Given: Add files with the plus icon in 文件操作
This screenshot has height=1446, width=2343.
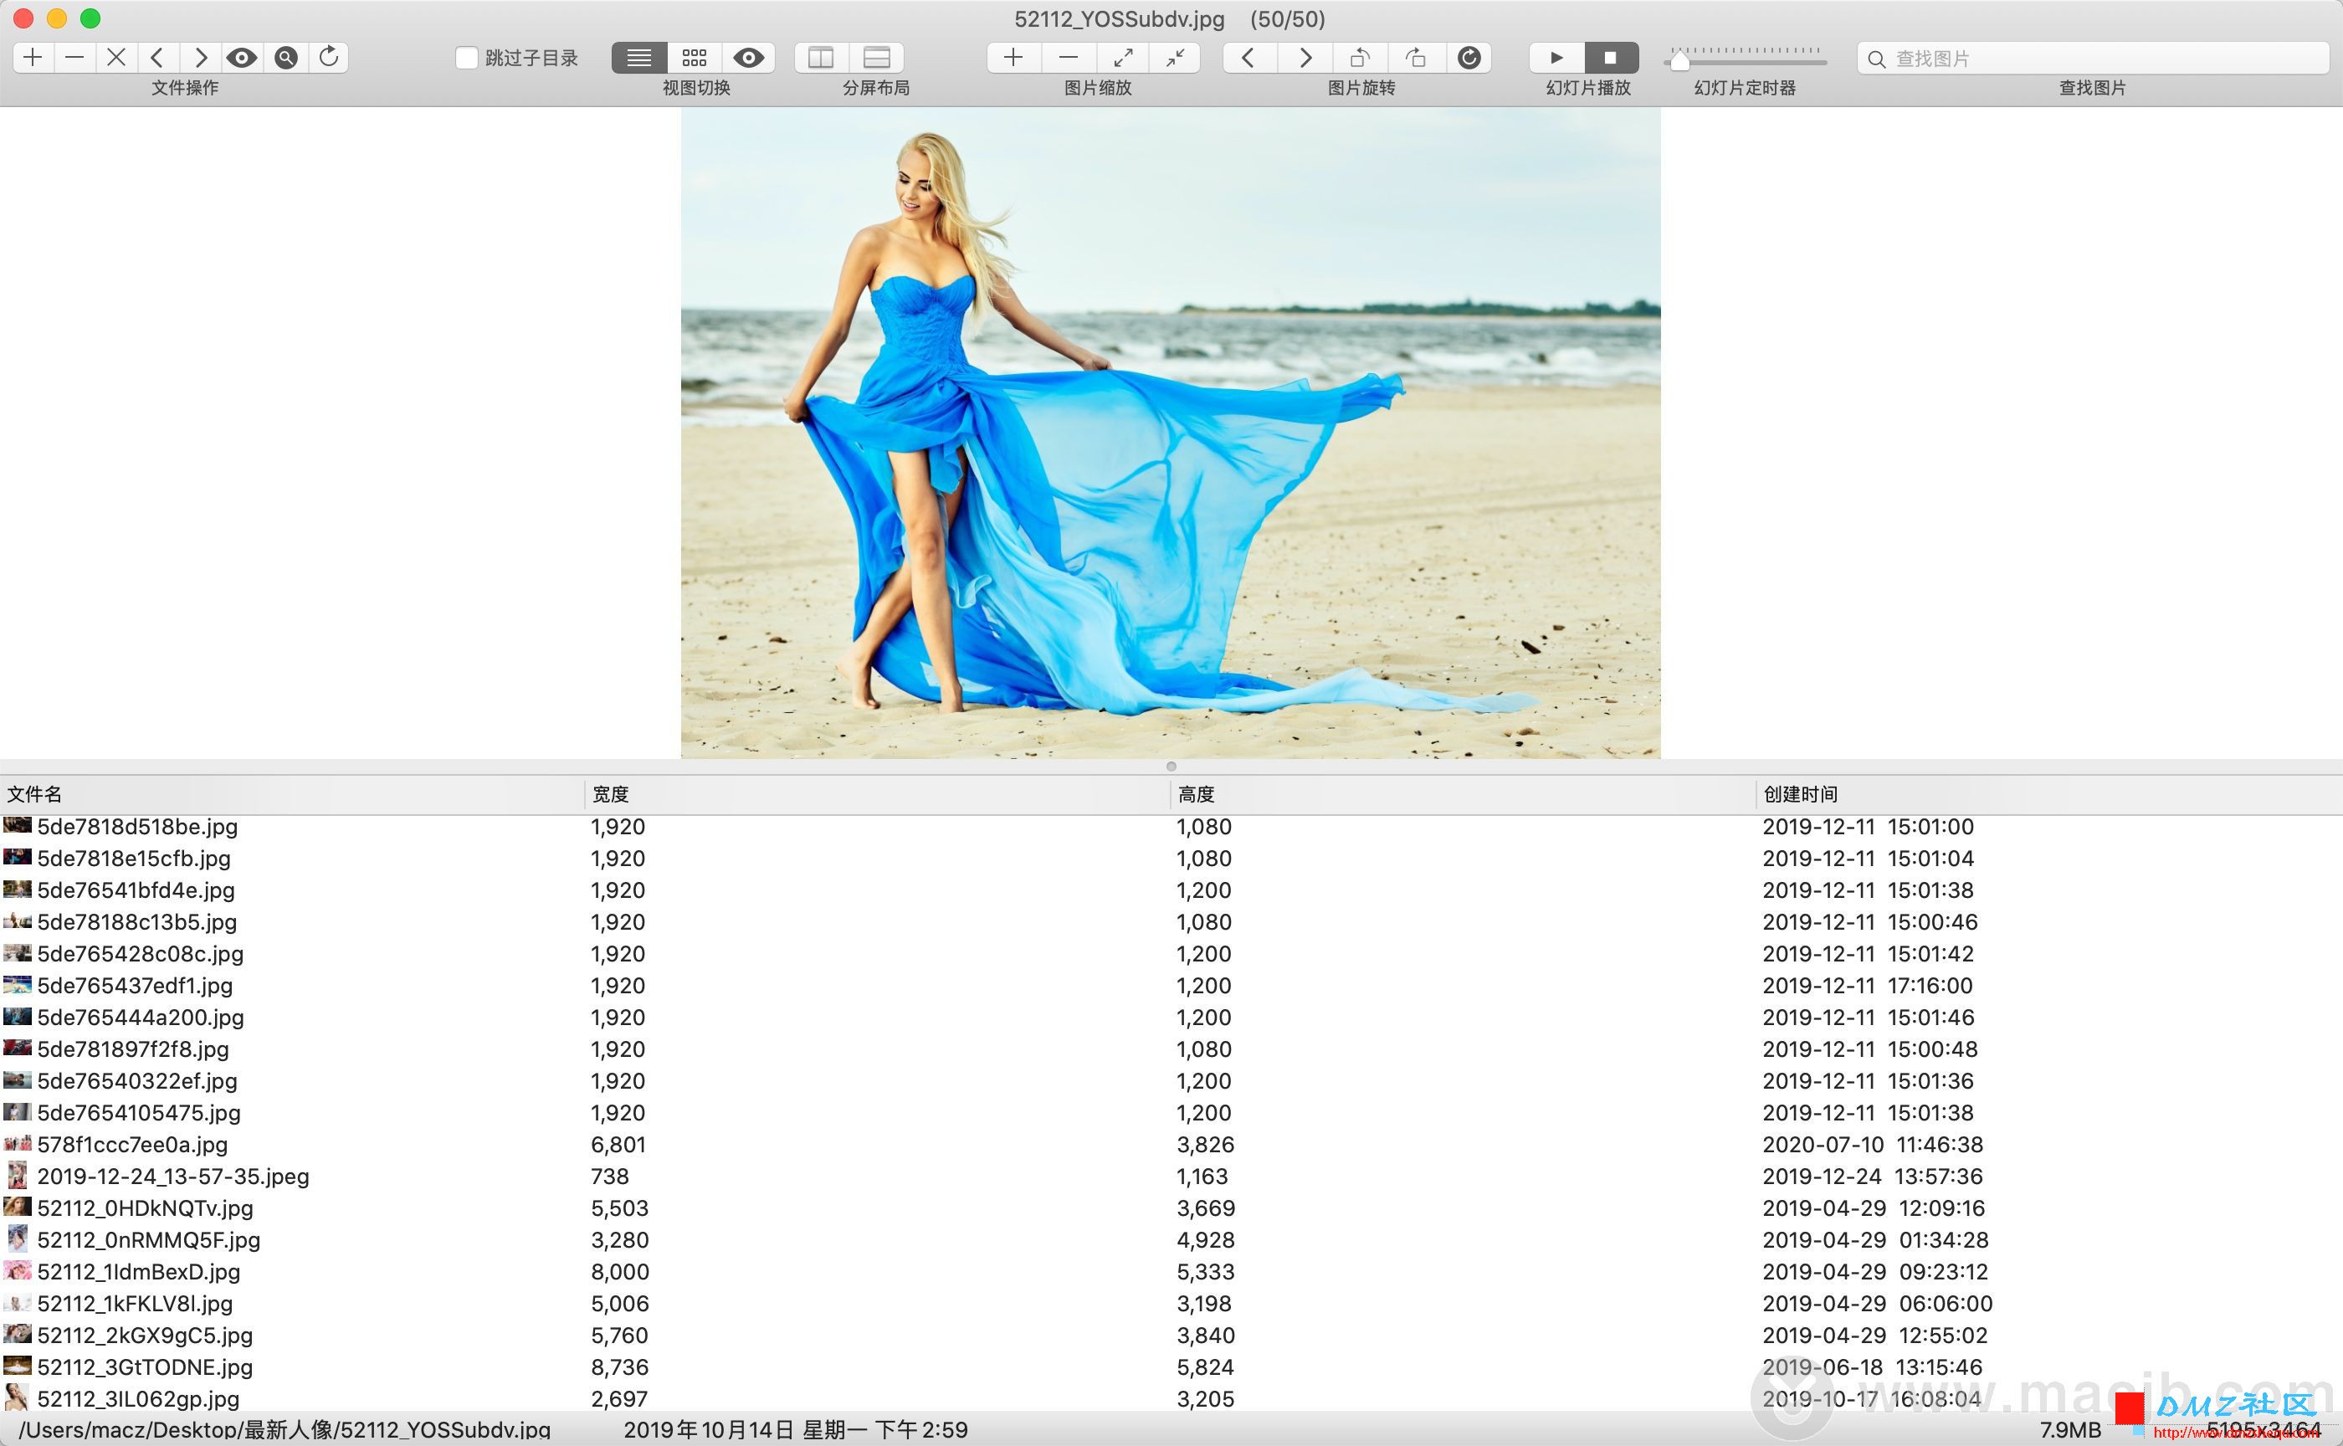Looking at the screenshot, I should point(33,58).
